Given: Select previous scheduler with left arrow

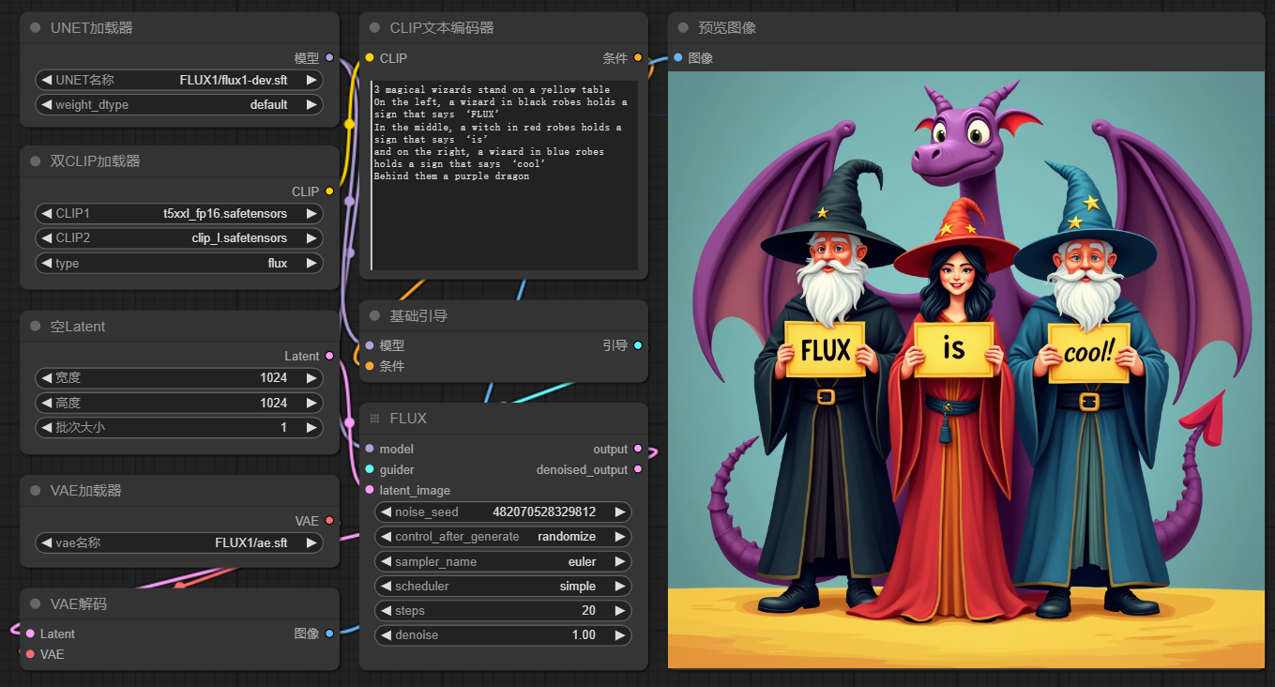Looking at the screenshot, I should click(x=386, y=587).
